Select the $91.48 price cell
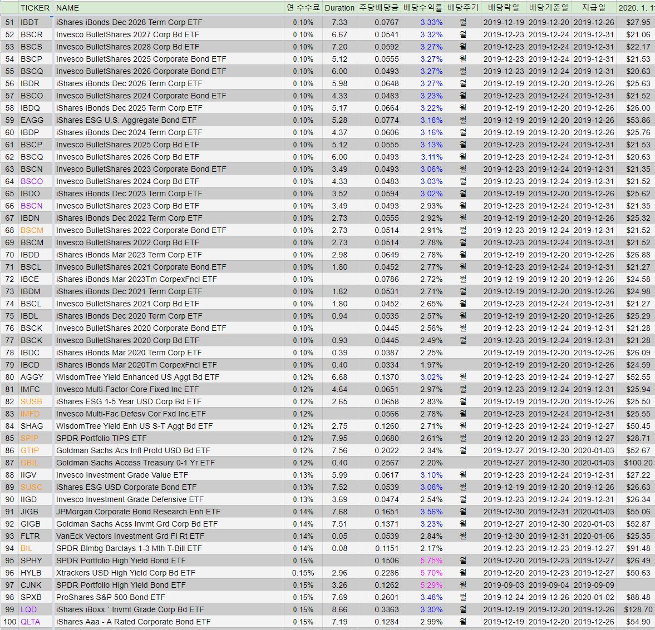655x630 pixels. tap(636, 548)
